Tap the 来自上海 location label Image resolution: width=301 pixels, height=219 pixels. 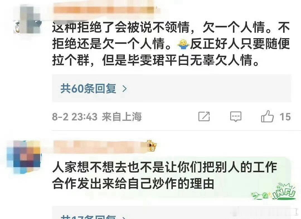pyautogui.click(x=122, y=117)
